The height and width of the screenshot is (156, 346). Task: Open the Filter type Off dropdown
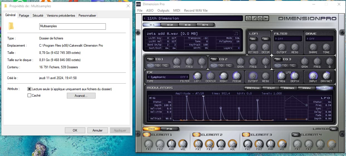pos(288,39)
